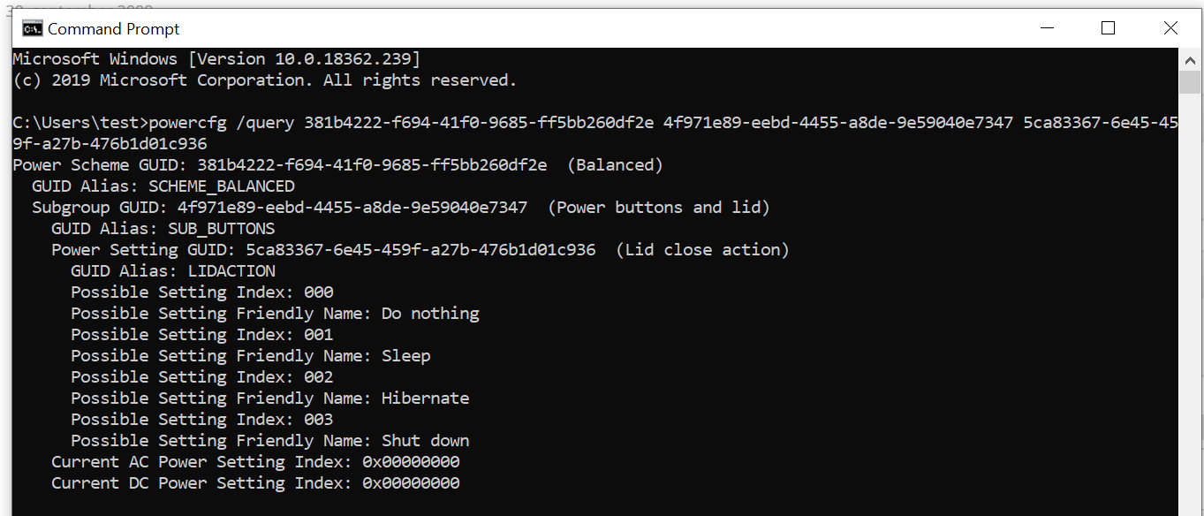
Task: Click the LIDACTION alias text
Action: (x=231, y=271)
